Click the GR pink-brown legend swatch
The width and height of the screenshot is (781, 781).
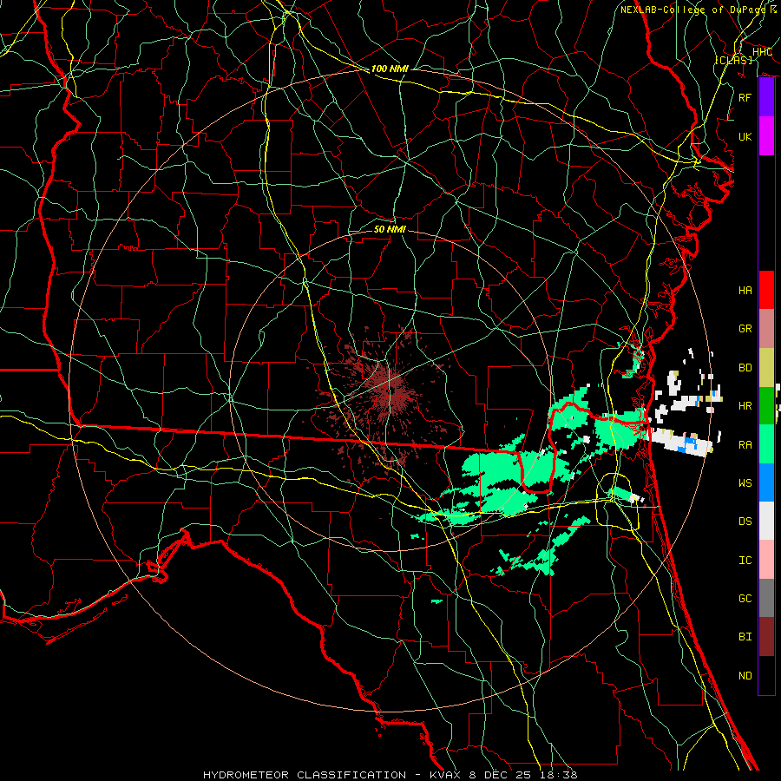pyautogui.click(x=766, y=329)
